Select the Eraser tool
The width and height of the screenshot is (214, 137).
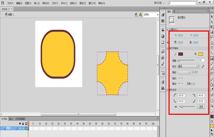[x=212, y=95]
